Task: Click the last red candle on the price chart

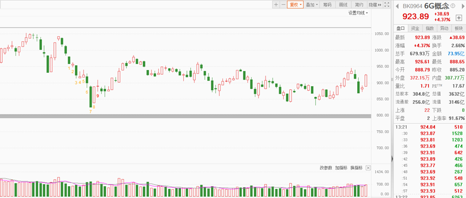Action: pos(366,81)
